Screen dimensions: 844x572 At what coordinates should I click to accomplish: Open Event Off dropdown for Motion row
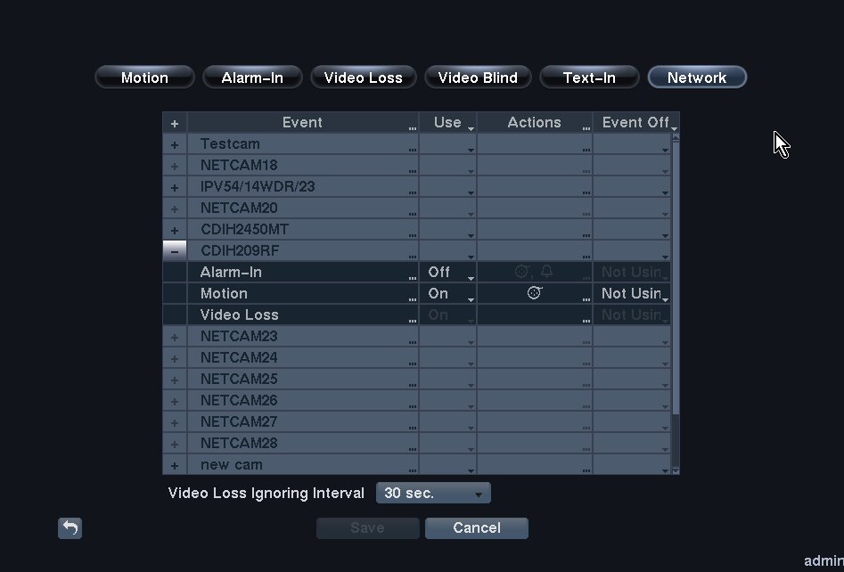tap(633, 294)
